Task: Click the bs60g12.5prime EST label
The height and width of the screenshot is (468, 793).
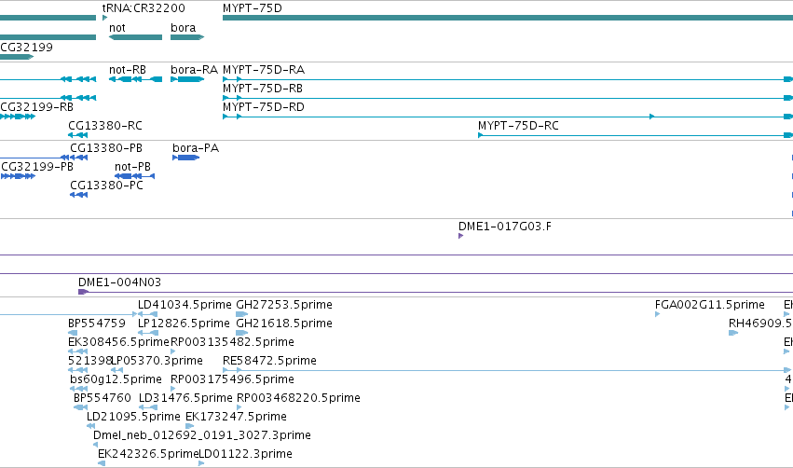Action: [116, 379]
